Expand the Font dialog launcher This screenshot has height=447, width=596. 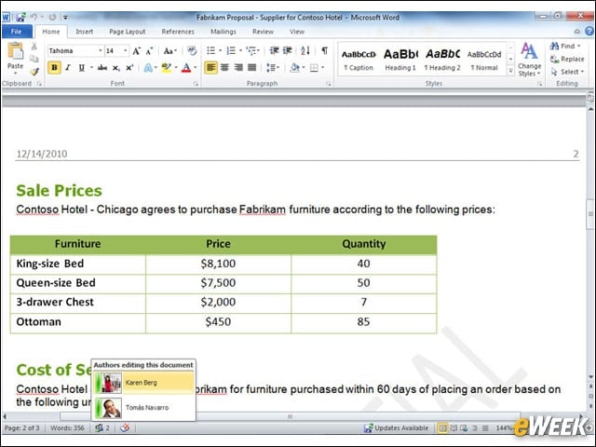(196, 84)
